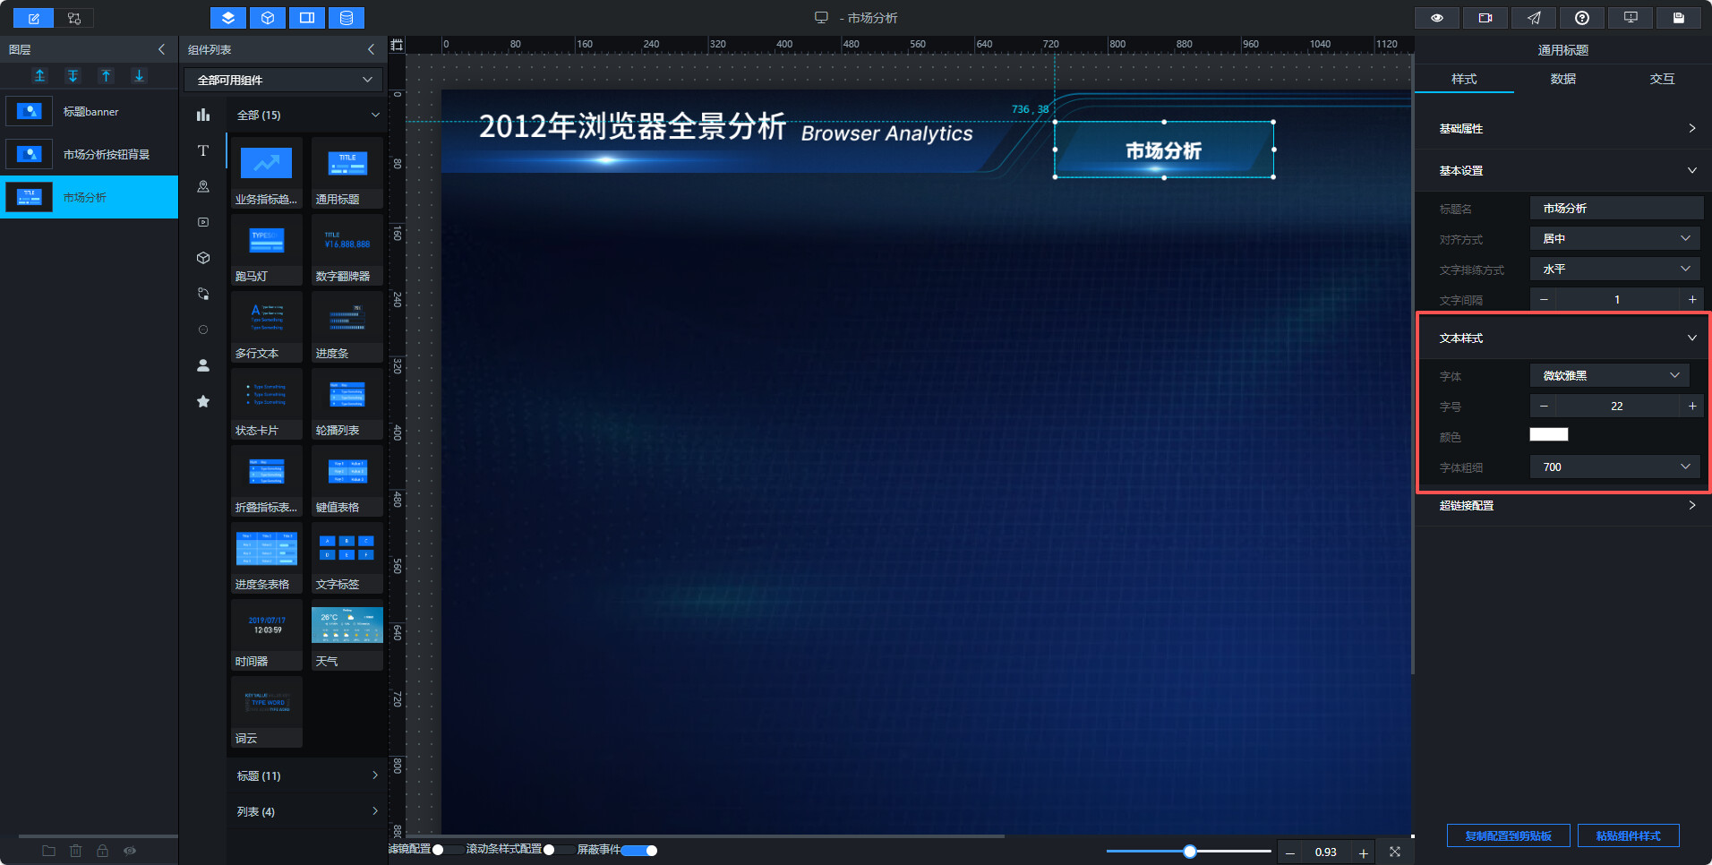Disable the 屏蔽事件 switch
1712x865 pixels.
(639, 850)
